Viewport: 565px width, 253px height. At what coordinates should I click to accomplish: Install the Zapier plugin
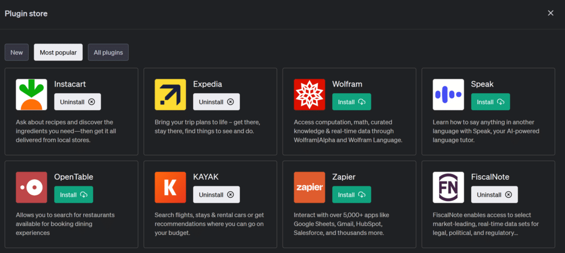coord(351,195)
